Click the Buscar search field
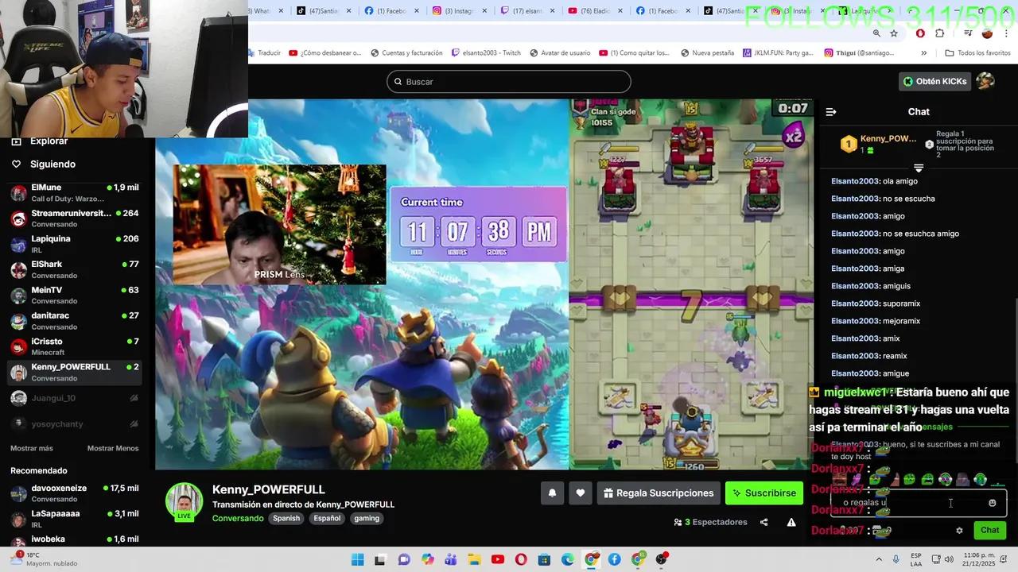Image resolution: width=1018 pixels, height=572 pixels. tap(509, 82)
